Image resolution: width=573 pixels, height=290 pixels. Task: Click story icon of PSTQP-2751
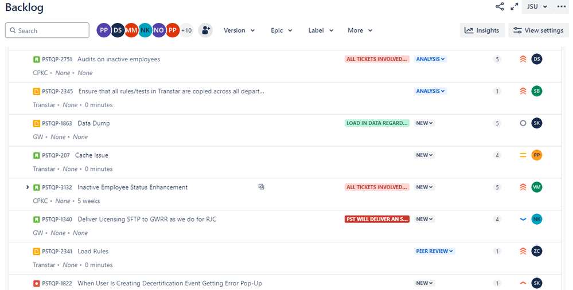point(37,59)
